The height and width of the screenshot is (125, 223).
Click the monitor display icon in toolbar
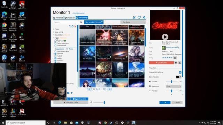[x=139, y=17]
